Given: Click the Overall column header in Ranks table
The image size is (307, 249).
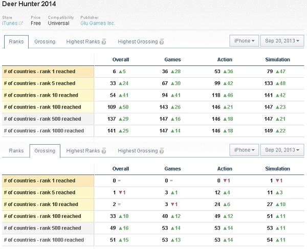Looking at the screenshot, I should pos(121,59).
